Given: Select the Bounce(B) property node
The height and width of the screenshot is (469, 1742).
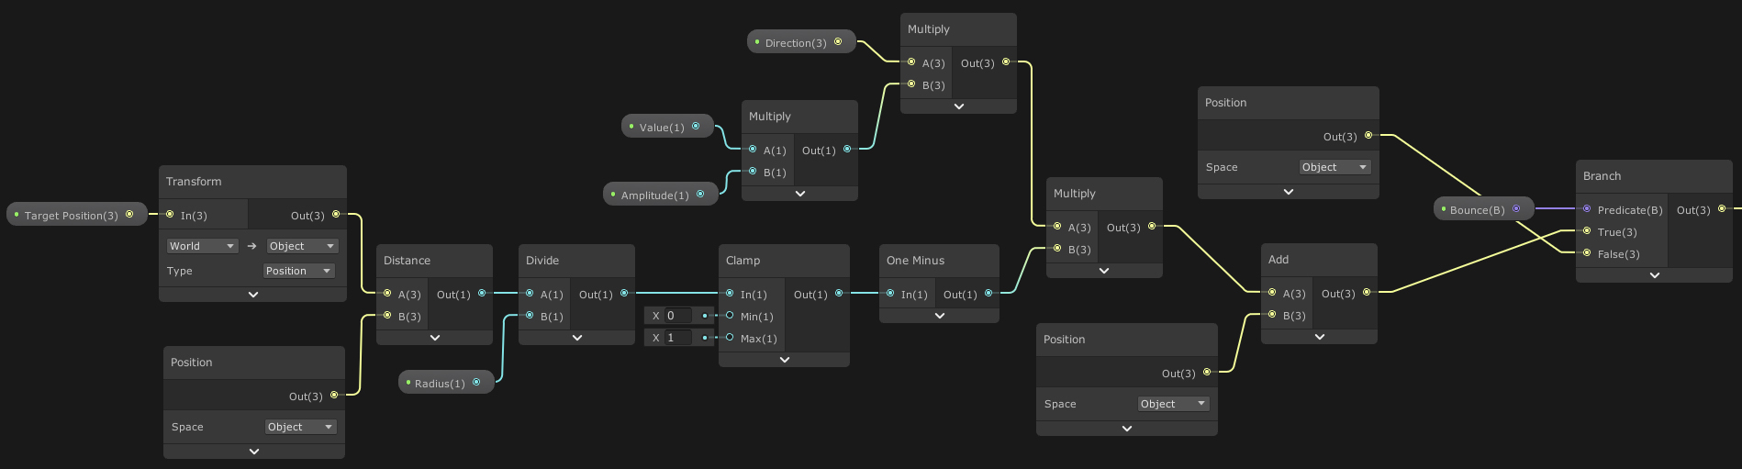Looking at the screenshot, I should [x=1483, y=209].
